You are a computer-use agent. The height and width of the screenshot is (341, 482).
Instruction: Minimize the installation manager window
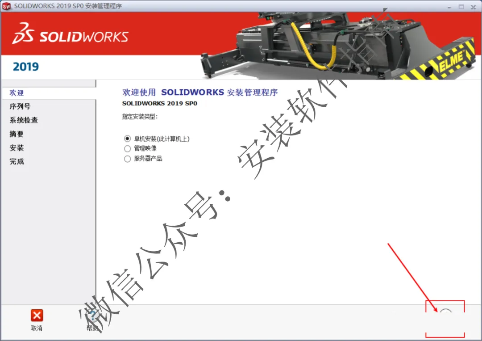click(x=449, y=7)
